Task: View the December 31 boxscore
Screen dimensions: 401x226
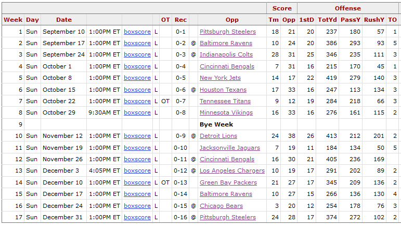Action: point(137,217)
